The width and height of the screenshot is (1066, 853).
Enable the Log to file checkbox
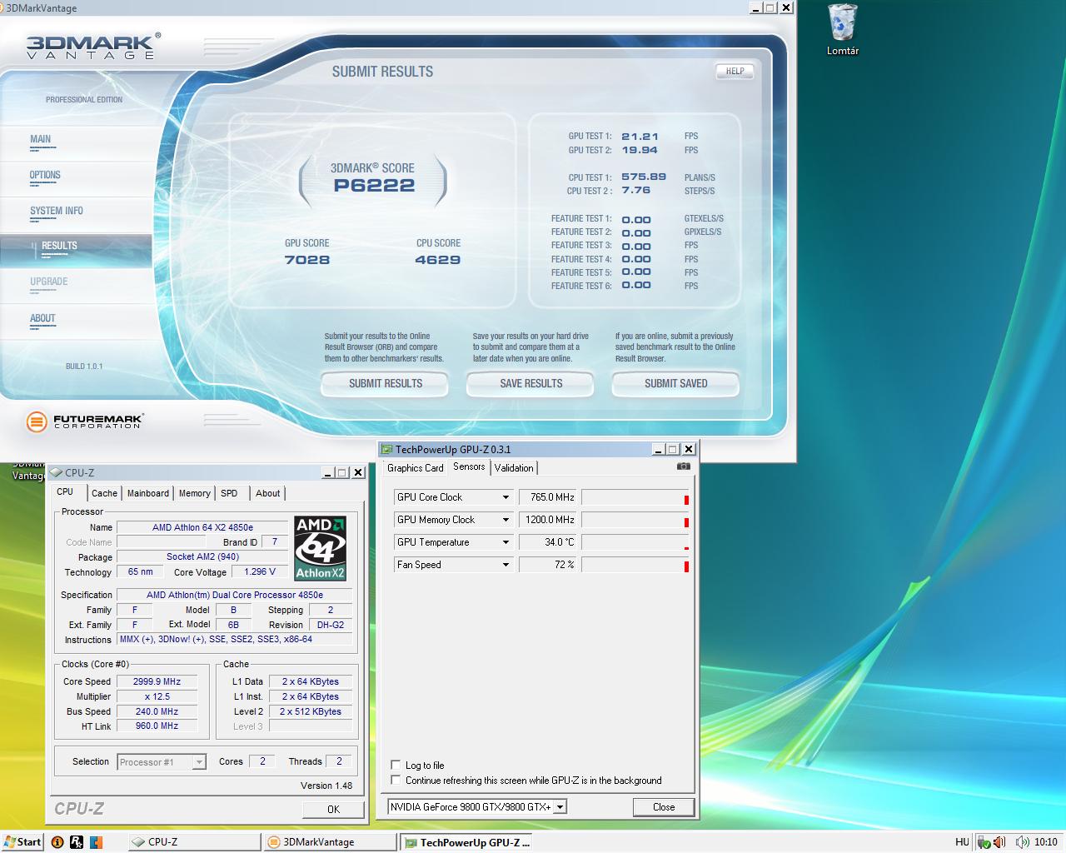[x=396, y=765]
